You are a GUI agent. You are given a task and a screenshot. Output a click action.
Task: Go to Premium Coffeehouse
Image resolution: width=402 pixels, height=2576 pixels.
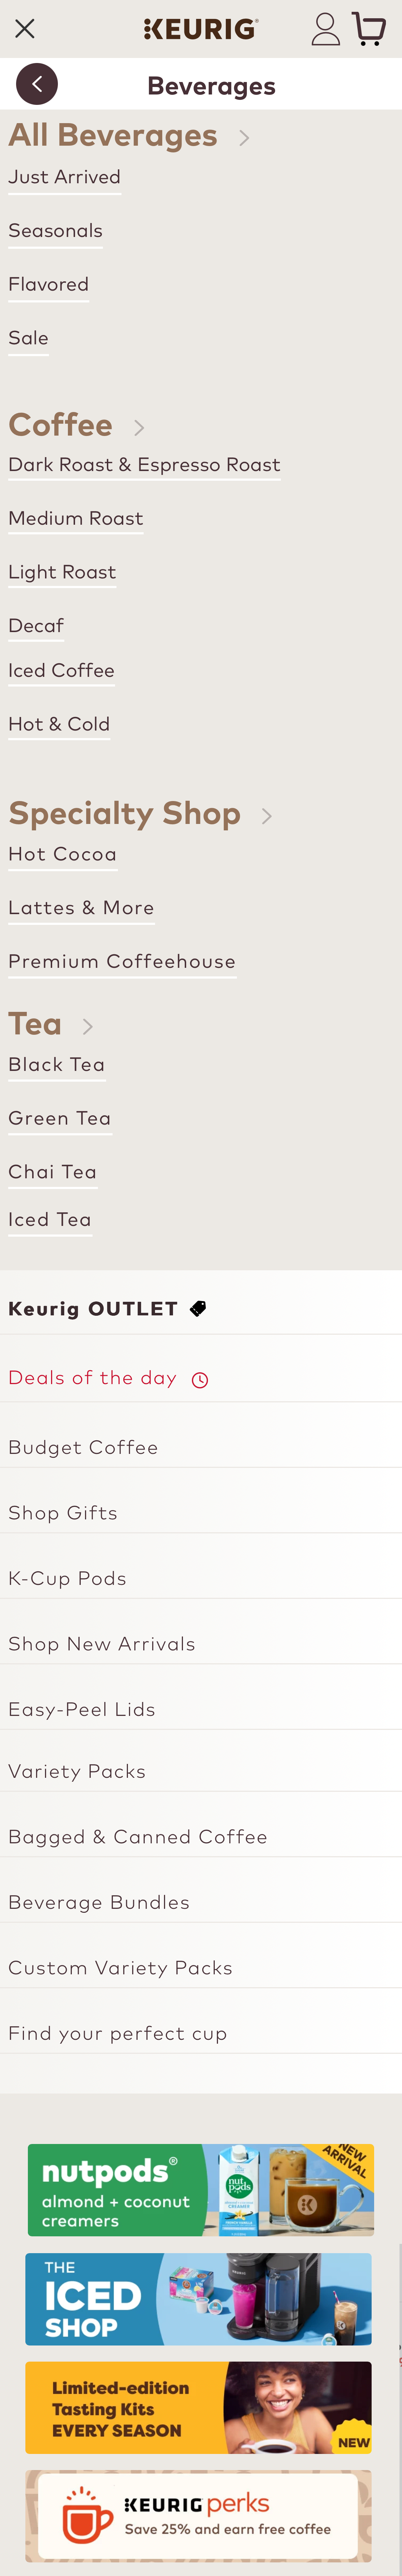pos(122,961)
